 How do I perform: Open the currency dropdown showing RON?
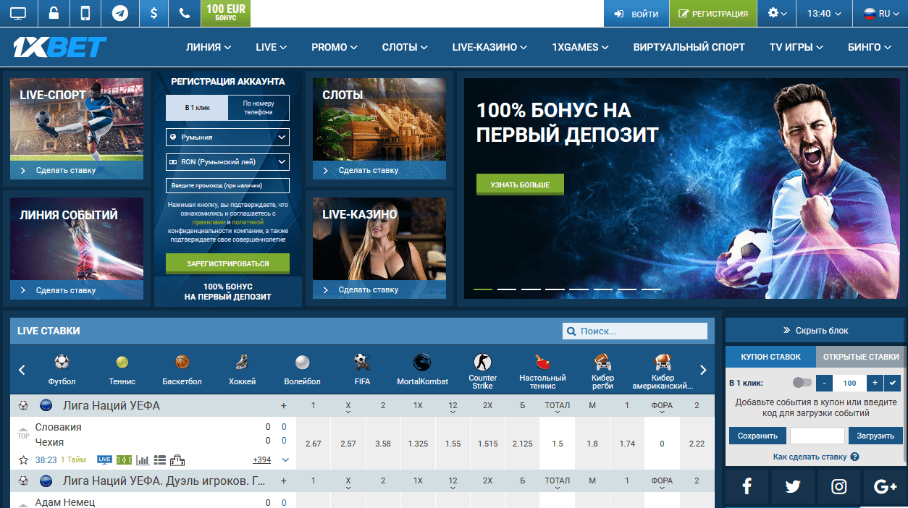[x=227, y=161]
